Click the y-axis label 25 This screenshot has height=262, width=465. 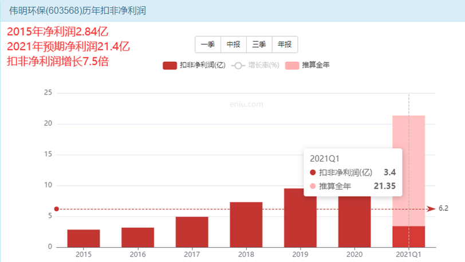[48, 93]
